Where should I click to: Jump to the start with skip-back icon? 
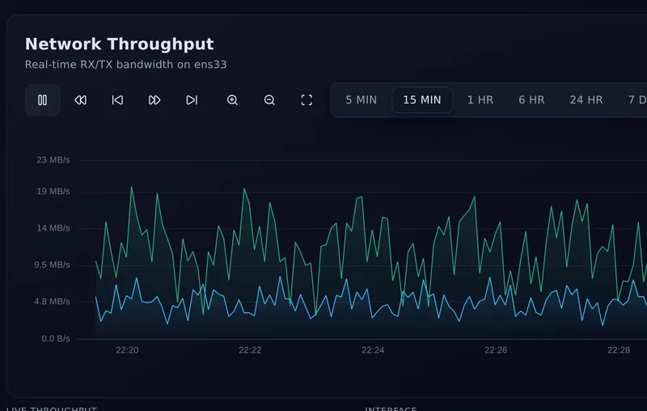117,100
